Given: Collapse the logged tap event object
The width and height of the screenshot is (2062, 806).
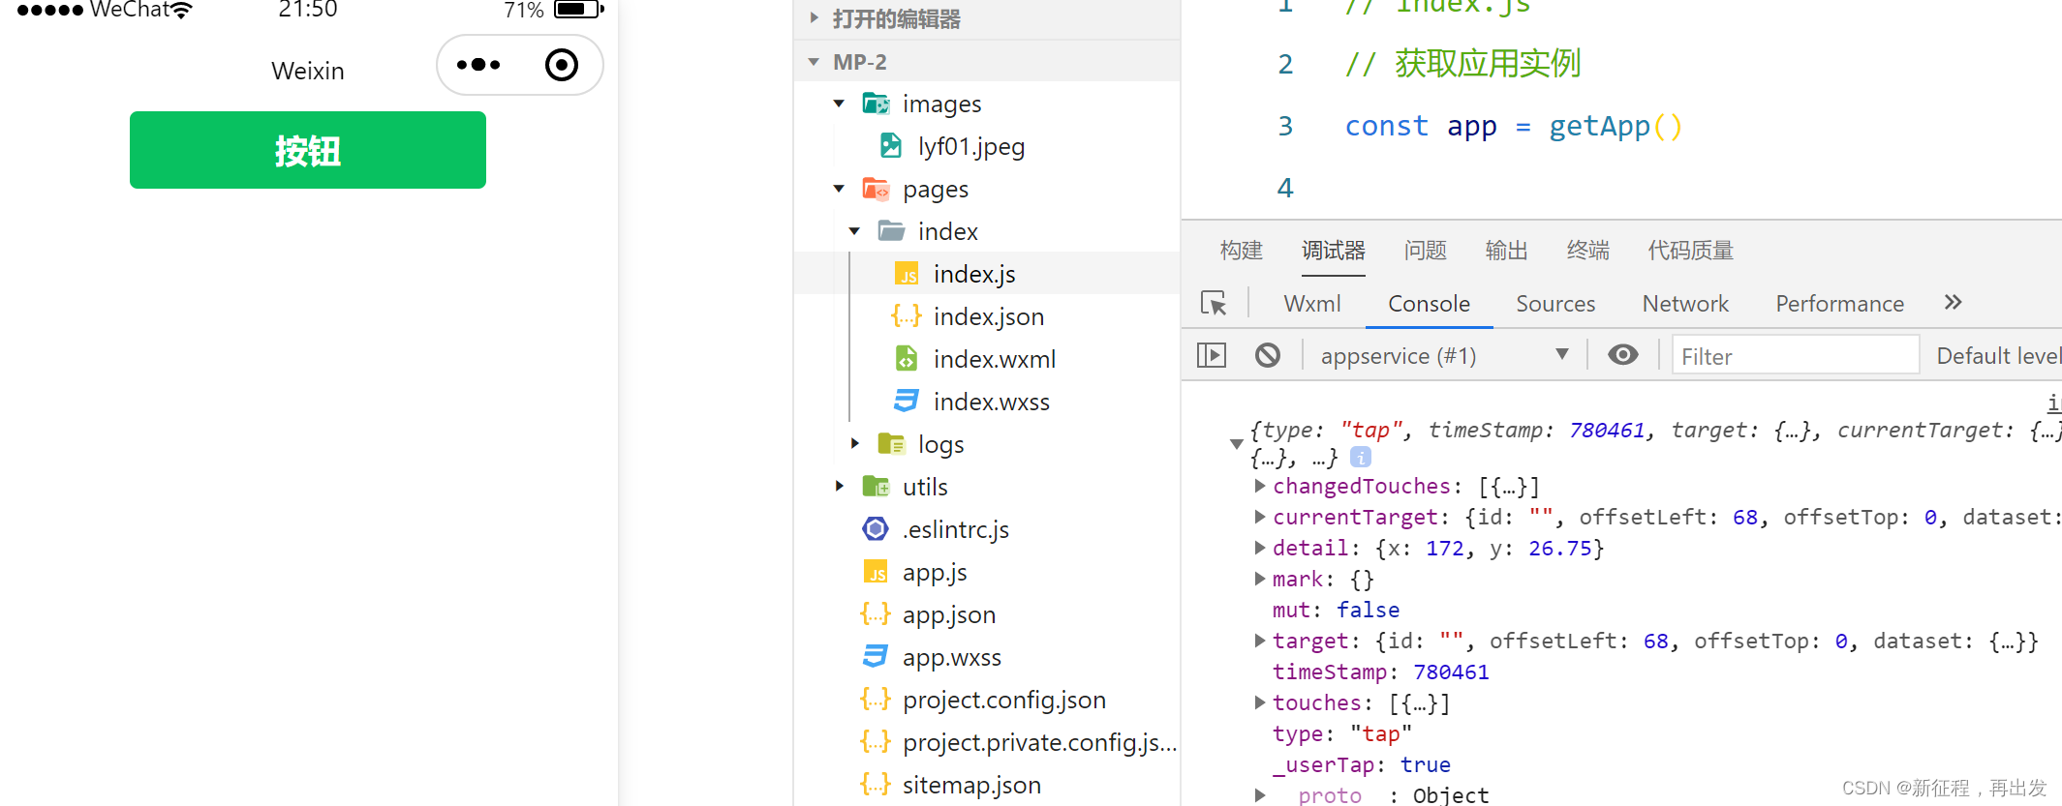Looking at the screenshot, I should coord(1236,443).
